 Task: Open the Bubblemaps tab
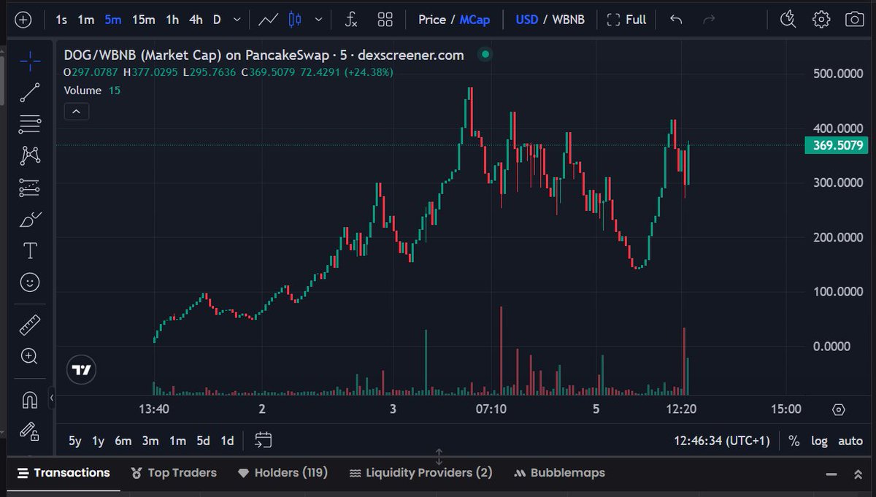(560, 473)
